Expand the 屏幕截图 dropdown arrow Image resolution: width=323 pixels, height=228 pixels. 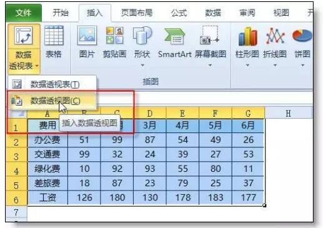210,65
